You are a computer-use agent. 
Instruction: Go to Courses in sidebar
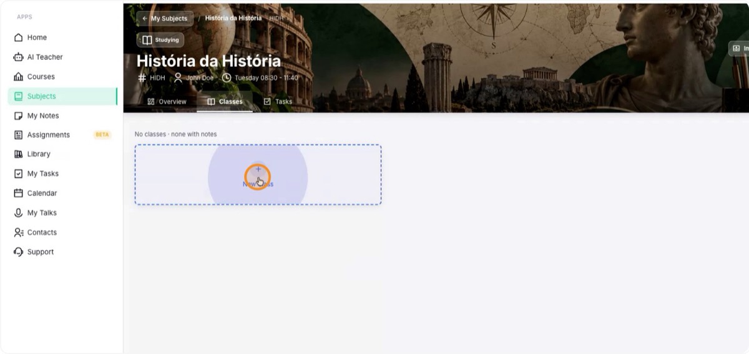pyautogui.click(x=62, y=77)
